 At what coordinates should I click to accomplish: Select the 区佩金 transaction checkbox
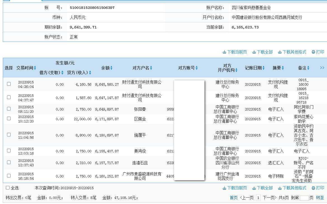click(9, 119)
